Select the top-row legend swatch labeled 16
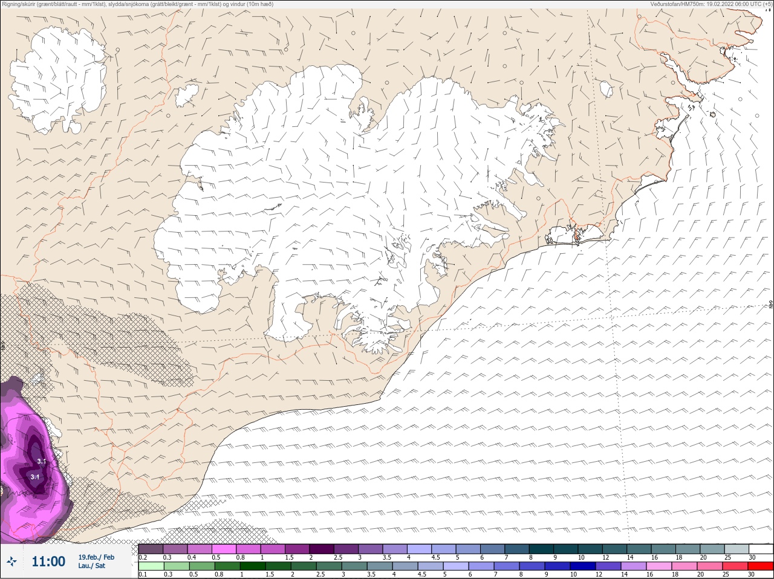 [x=663, y=549]
